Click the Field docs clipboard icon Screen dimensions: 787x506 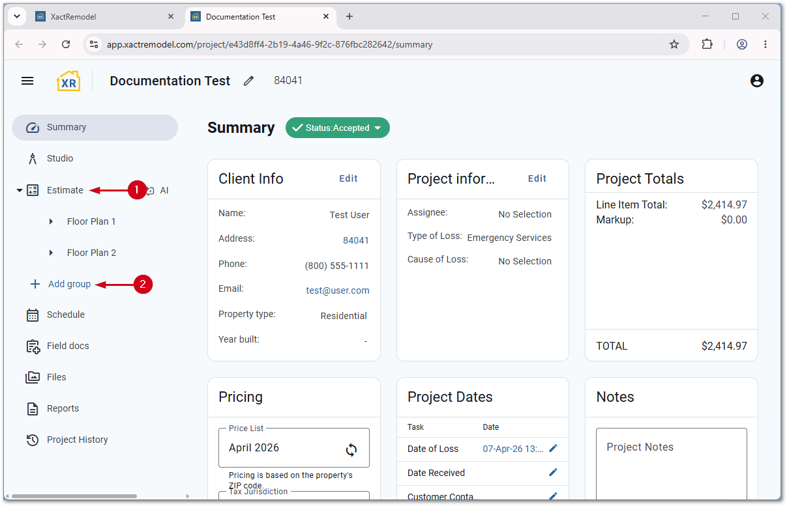tap(33, 346)
